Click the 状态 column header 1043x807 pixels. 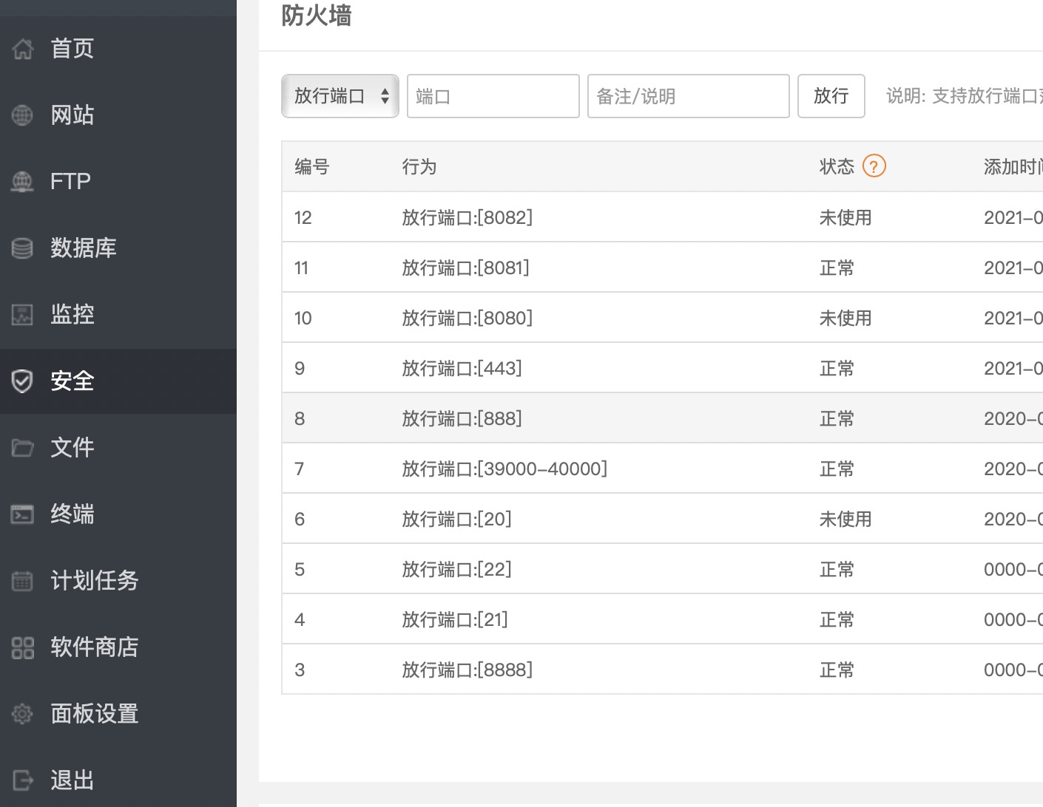point(836,167)
